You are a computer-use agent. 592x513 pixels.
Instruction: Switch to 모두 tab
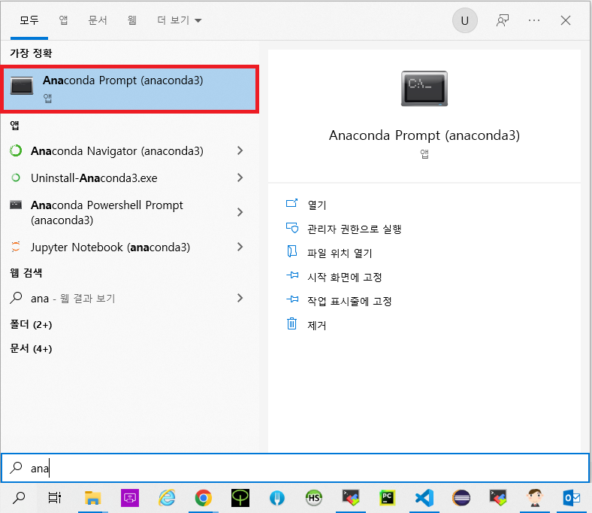click(x=29, y=20)
